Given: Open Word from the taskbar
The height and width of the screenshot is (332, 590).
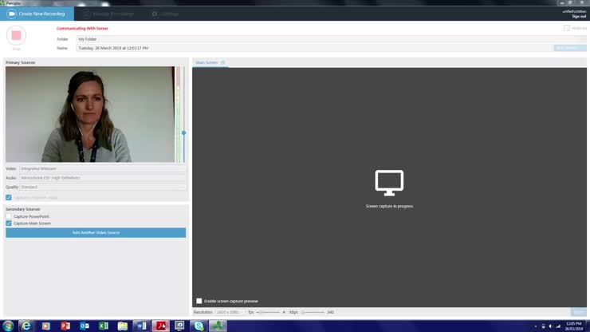Looking at the screenshot, I should (142, 326).
